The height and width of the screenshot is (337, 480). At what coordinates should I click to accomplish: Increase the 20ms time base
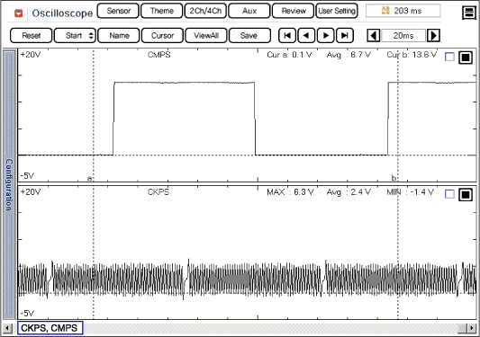pyautogui.click(x=433, y=36)
